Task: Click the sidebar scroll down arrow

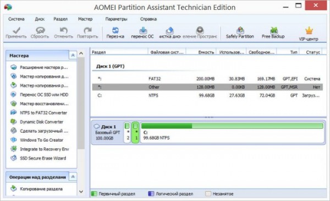Action: click(81, 192)
